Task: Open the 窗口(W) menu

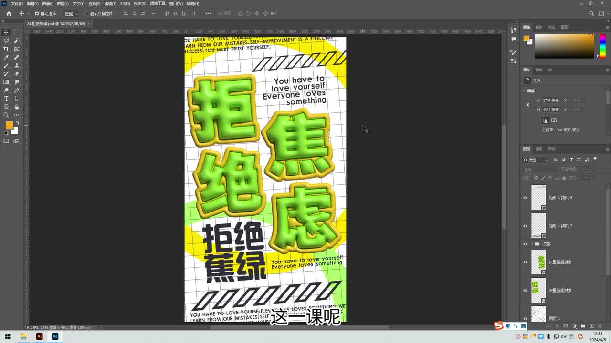Action: (x=176, y=3)
